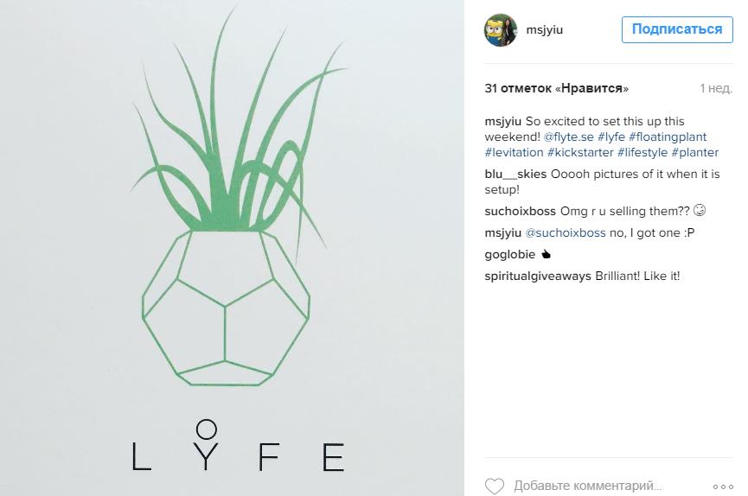Click the Подписаться follow button
The height and width of the screenshot is (496, 748).
(677, 29)
